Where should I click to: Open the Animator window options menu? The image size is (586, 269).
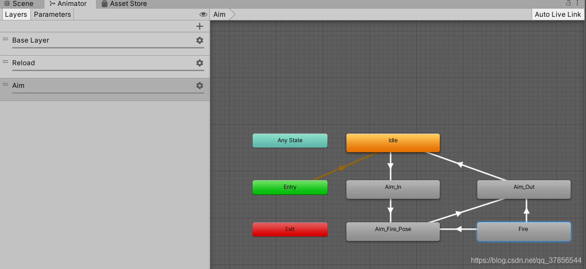(x=577, y=3)
